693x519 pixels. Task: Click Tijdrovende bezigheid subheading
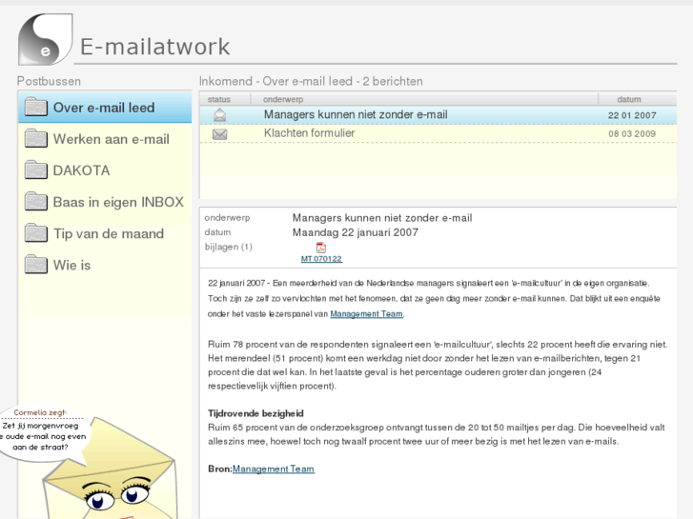(255, 413)
